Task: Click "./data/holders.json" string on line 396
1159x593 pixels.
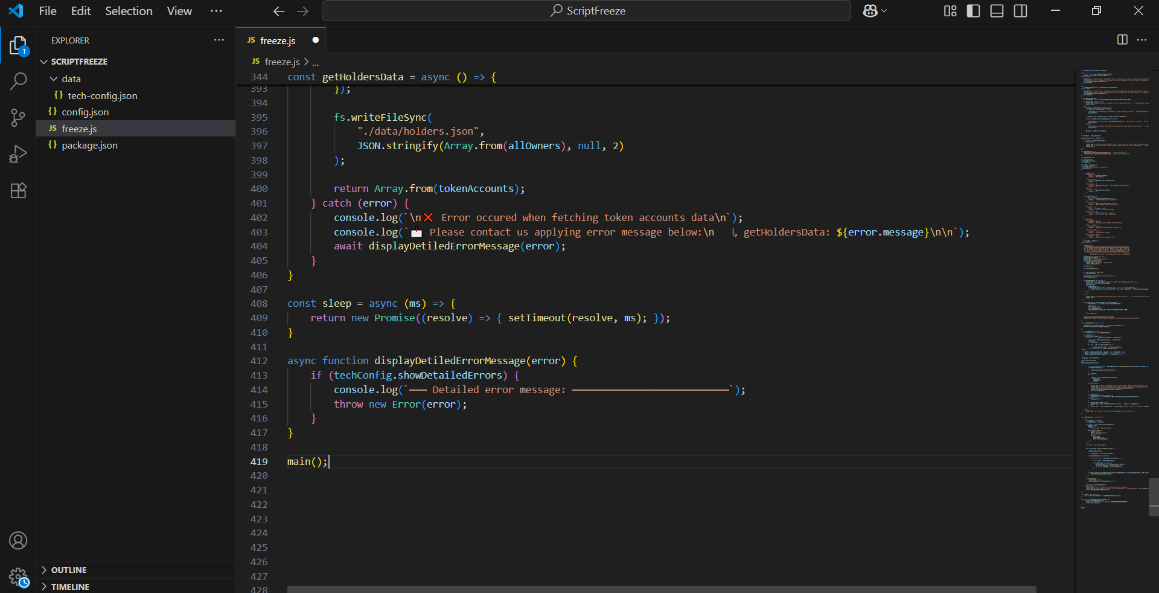Action: [418, 131]
